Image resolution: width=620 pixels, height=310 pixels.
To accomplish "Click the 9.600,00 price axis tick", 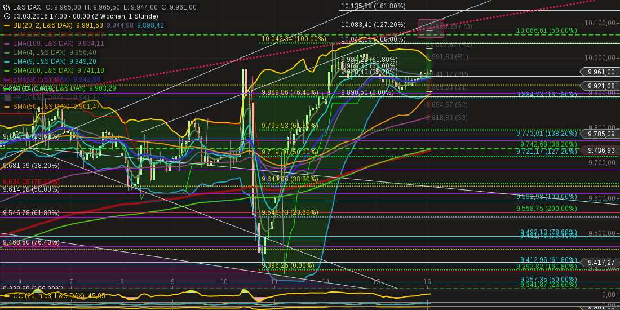I will tap(601, 198).
